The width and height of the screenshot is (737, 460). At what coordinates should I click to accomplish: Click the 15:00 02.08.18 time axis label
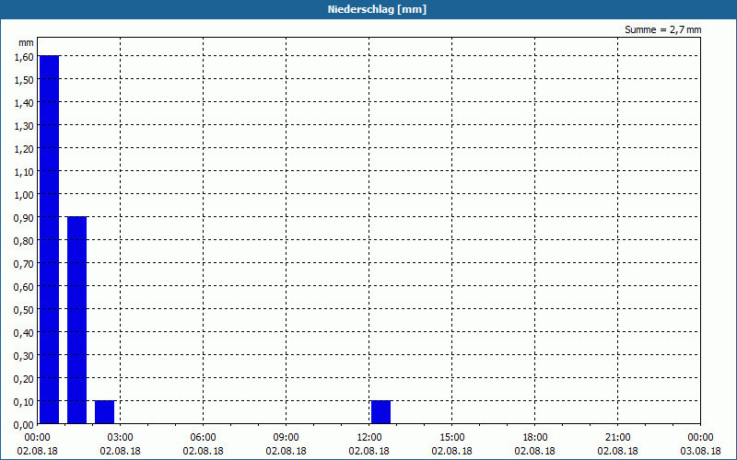(451, 444)
